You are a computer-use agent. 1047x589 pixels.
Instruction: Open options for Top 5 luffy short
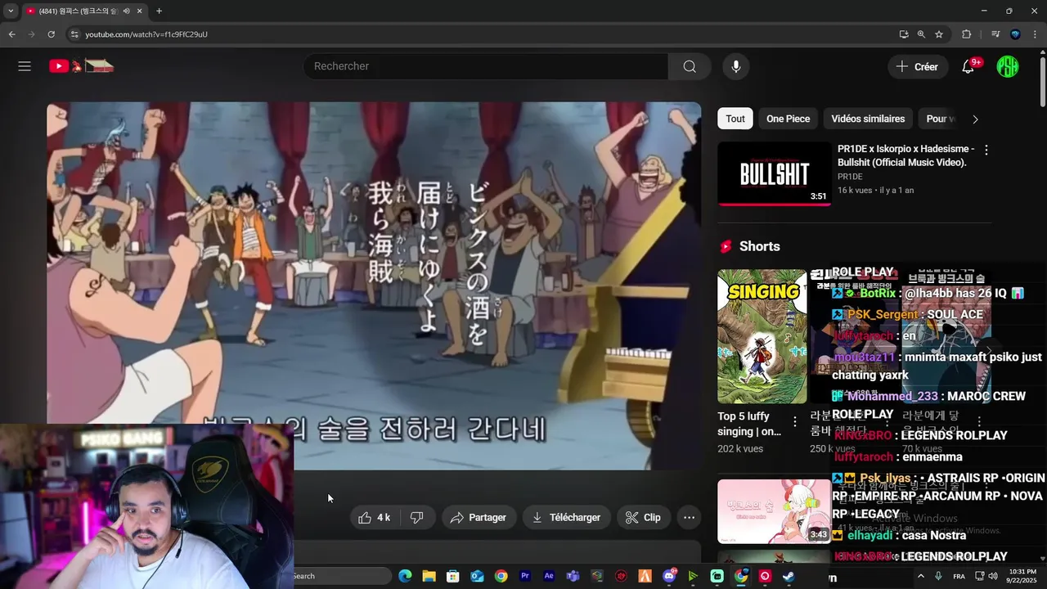pos(794,422)
